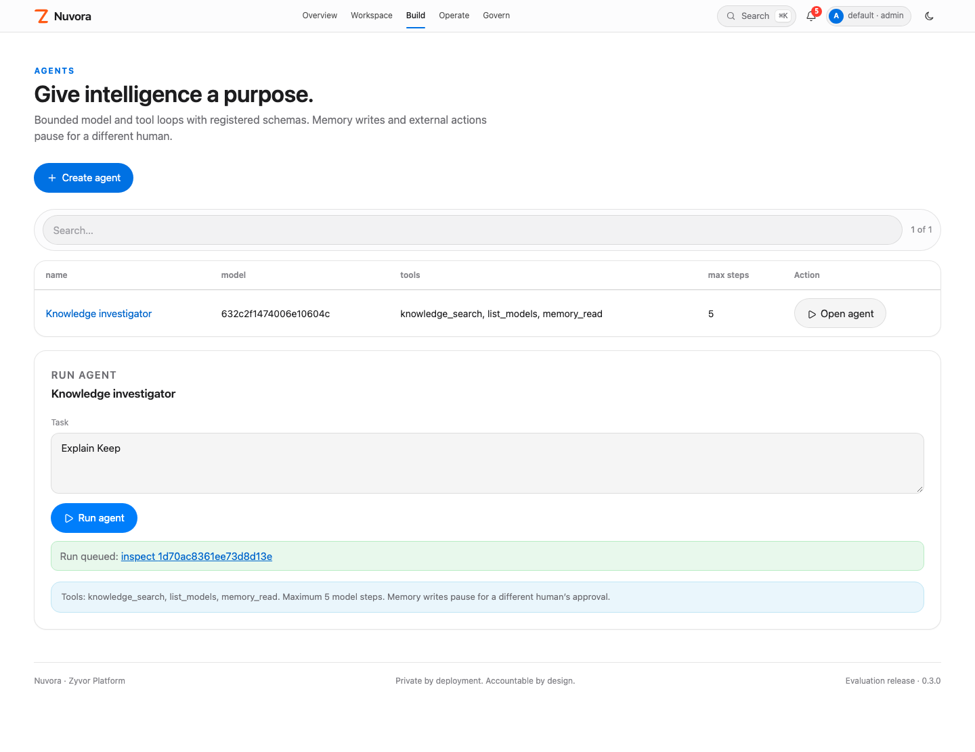
Task: Click the tools cell knowledge_search, list_models, memory_read
Action: coord(502,314)
